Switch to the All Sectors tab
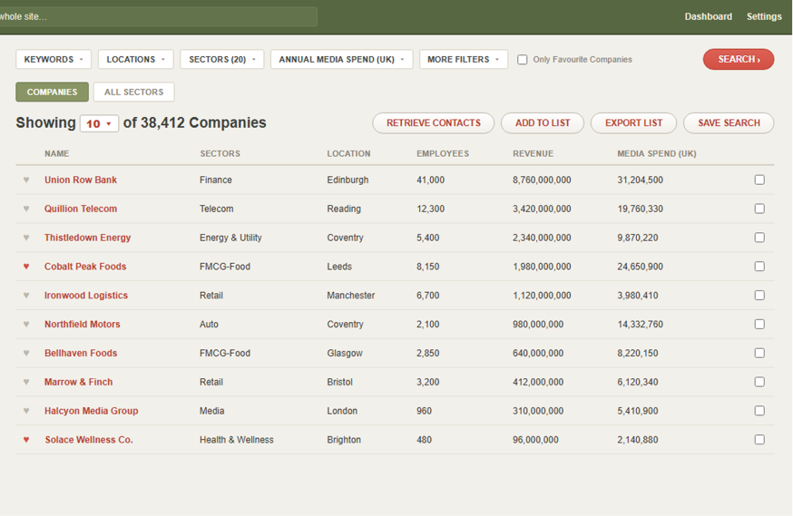Screen dimensions: 793x516 click(x=134, y=92)
